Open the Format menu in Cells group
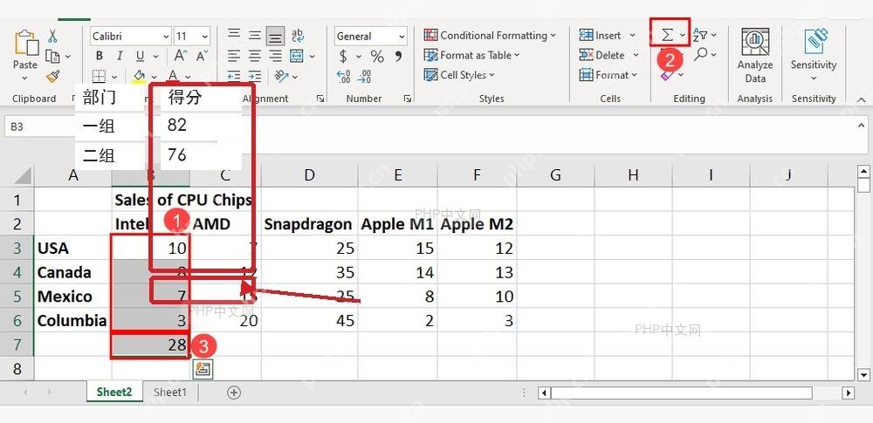Image resolution: width=873 pixels, height=423 pixels. [608, 75]
